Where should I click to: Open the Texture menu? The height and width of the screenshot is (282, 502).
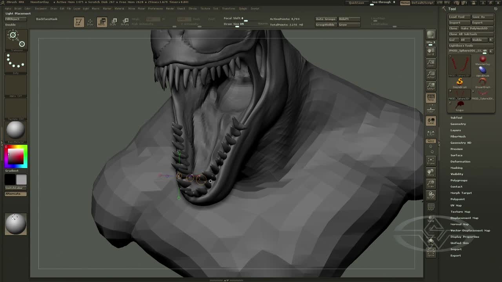click(x=206, y=8)
